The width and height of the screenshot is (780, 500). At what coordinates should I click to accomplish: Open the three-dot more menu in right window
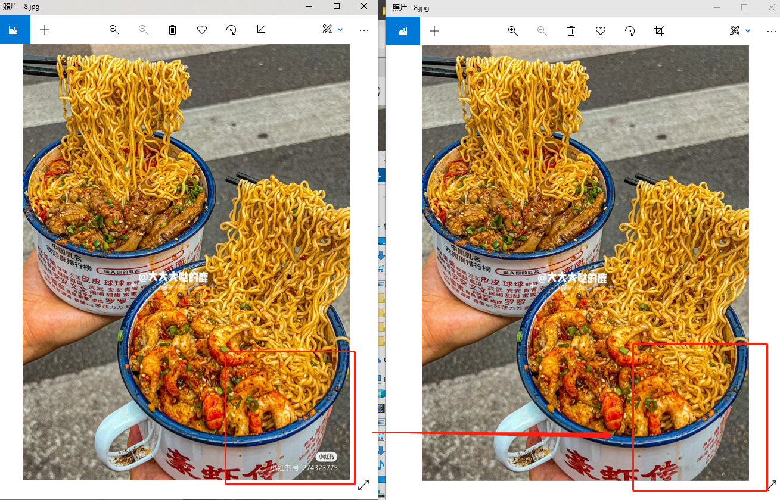(772, 31)
